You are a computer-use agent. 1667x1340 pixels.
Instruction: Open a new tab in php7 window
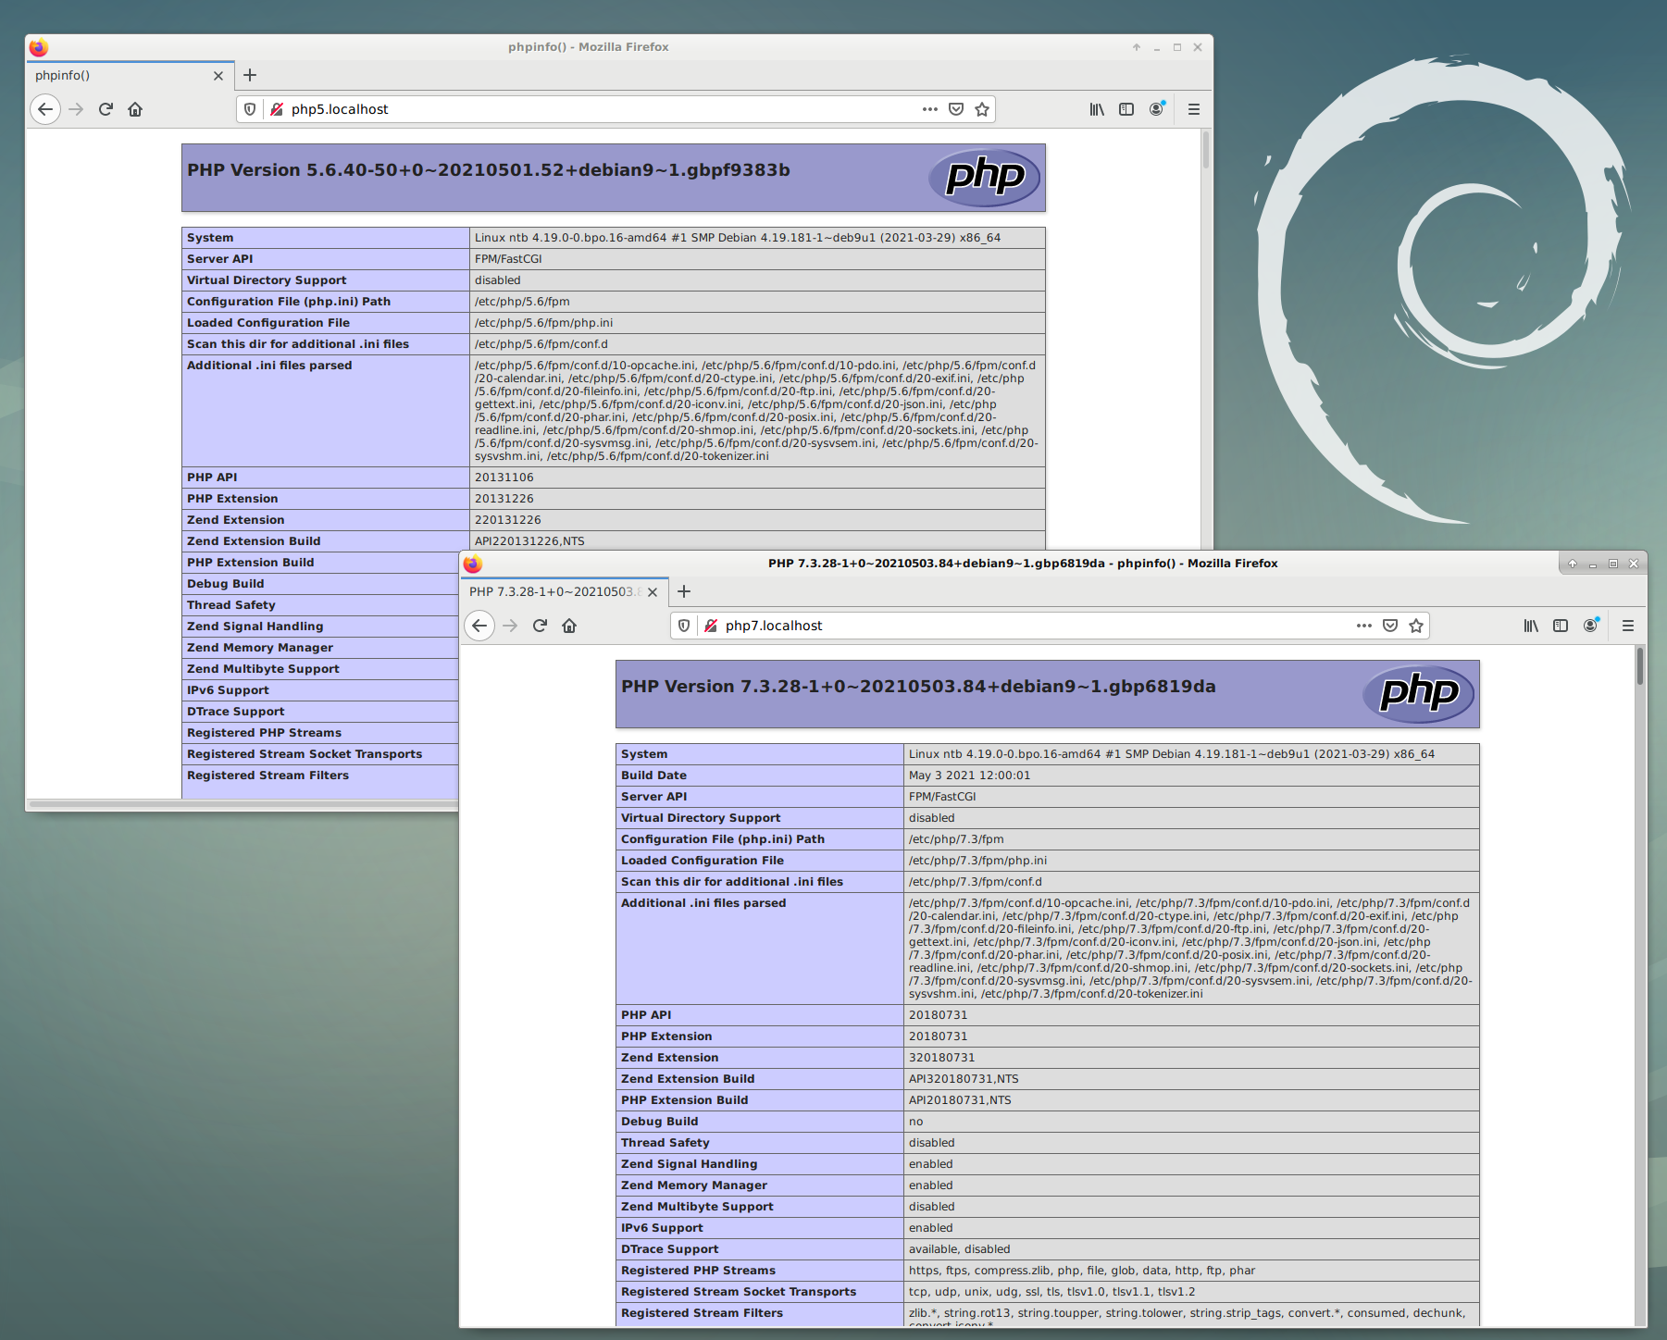684,591
